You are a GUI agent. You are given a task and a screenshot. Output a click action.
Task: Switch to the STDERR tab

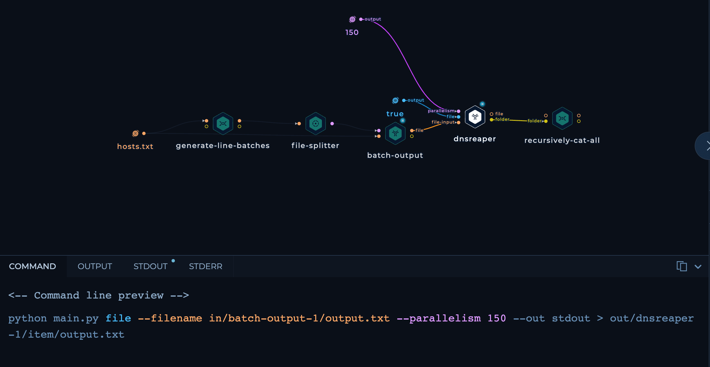[x=206, y=266]
